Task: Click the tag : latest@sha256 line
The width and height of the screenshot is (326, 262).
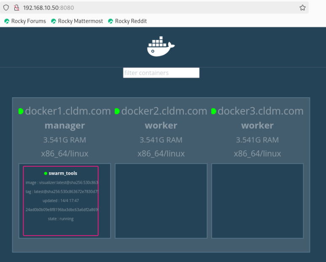Action: (x=62, y=192)
